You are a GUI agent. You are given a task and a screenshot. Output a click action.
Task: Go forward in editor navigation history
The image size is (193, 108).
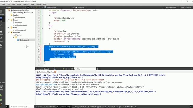40,7
